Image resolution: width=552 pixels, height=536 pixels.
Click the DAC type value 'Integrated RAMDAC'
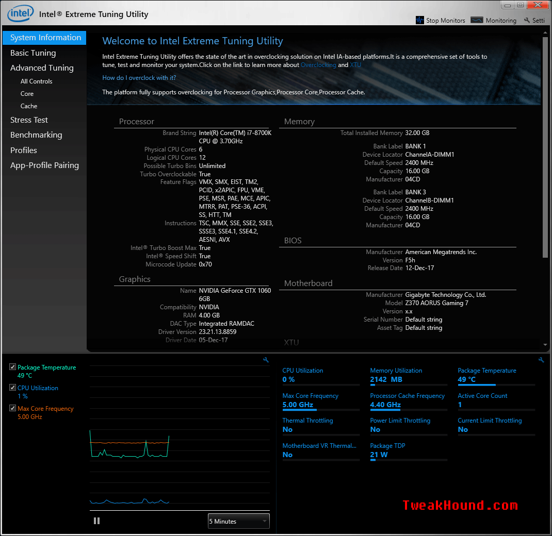(226, 324)
